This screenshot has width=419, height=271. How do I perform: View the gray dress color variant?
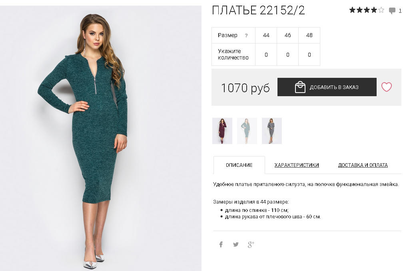pos(272,131)
